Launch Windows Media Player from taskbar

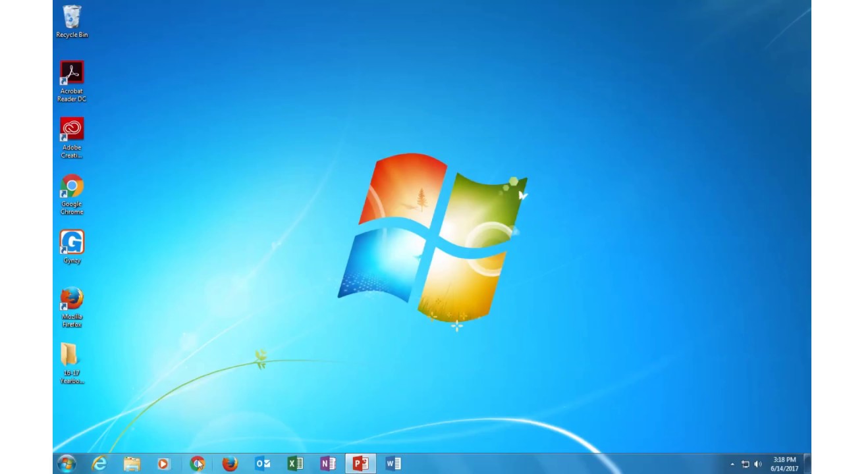pyautogui.click(x=164, y=463)
